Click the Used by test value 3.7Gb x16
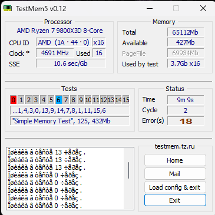The height and width of the screenshot is (215, 215). 186,63
